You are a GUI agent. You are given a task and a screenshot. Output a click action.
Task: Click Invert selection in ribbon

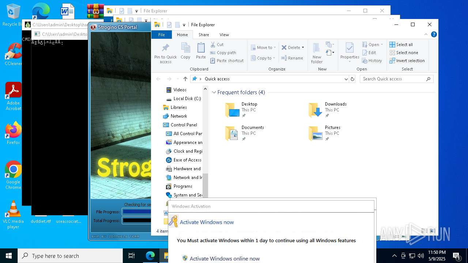click(407, 61)
